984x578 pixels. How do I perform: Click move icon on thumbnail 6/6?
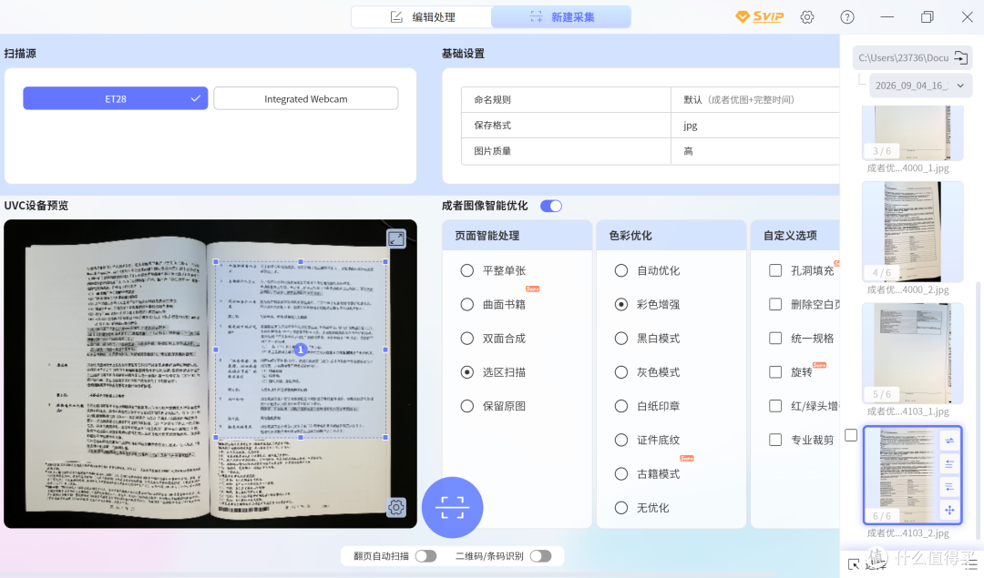pos(949,510)
